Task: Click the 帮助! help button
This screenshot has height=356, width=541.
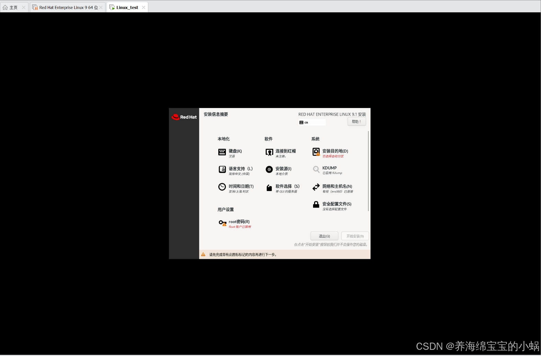Action: pyautogui.click(x=356, y=122)
